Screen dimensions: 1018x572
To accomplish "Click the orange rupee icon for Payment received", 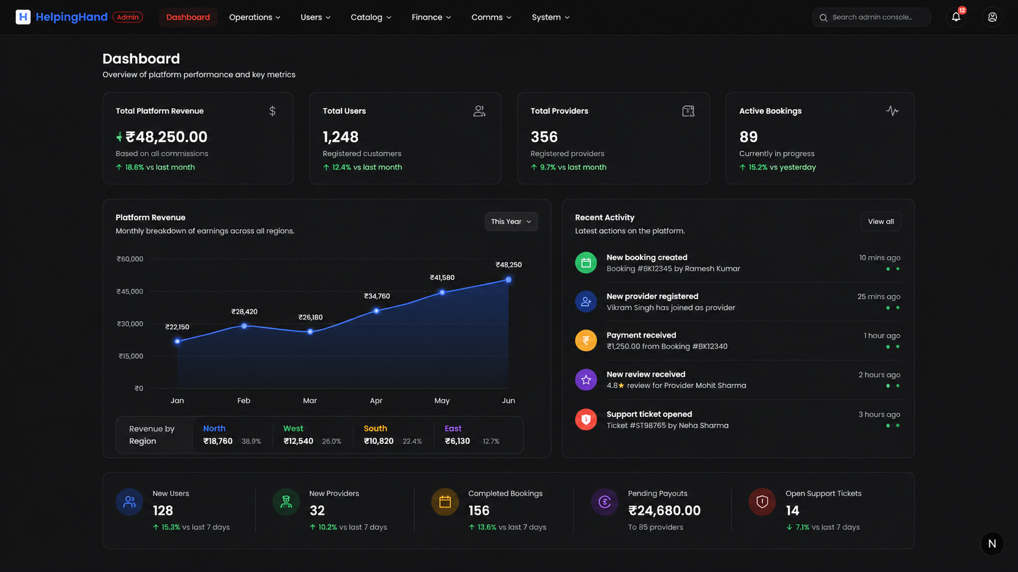I will coord(586,341).
